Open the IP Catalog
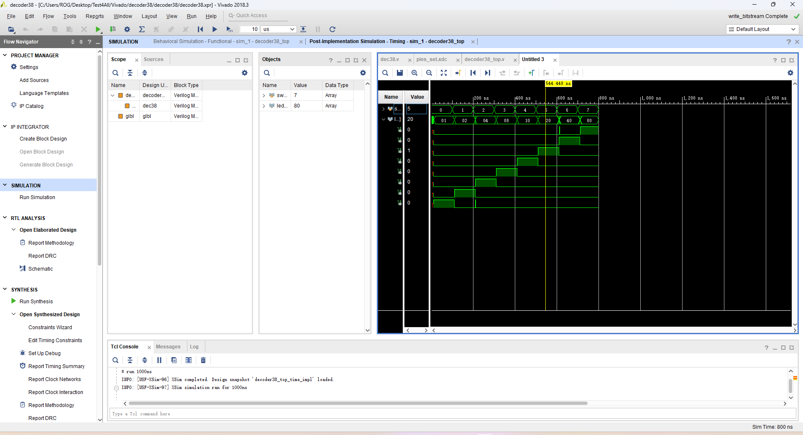The width and height of the screenshot is (803, 435). (x=31, y=106)
